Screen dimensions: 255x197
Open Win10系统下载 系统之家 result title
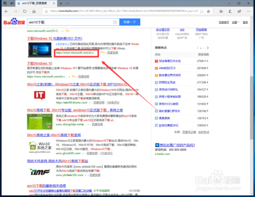click(x=75, y=110)
